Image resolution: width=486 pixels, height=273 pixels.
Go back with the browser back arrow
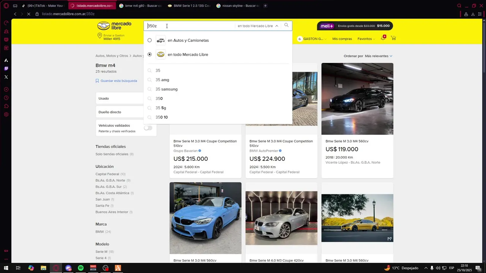tap(15, 14)
